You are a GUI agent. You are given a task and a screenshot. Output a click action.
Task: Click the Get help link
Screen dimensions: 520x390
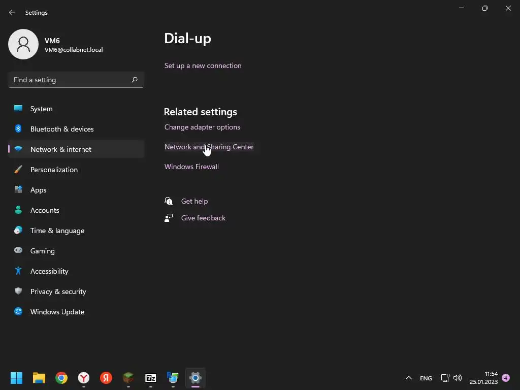point(194,201)
